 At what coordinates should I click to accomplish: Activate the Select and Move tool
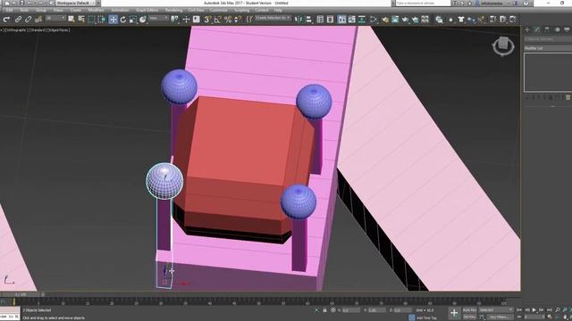[114, 20]
